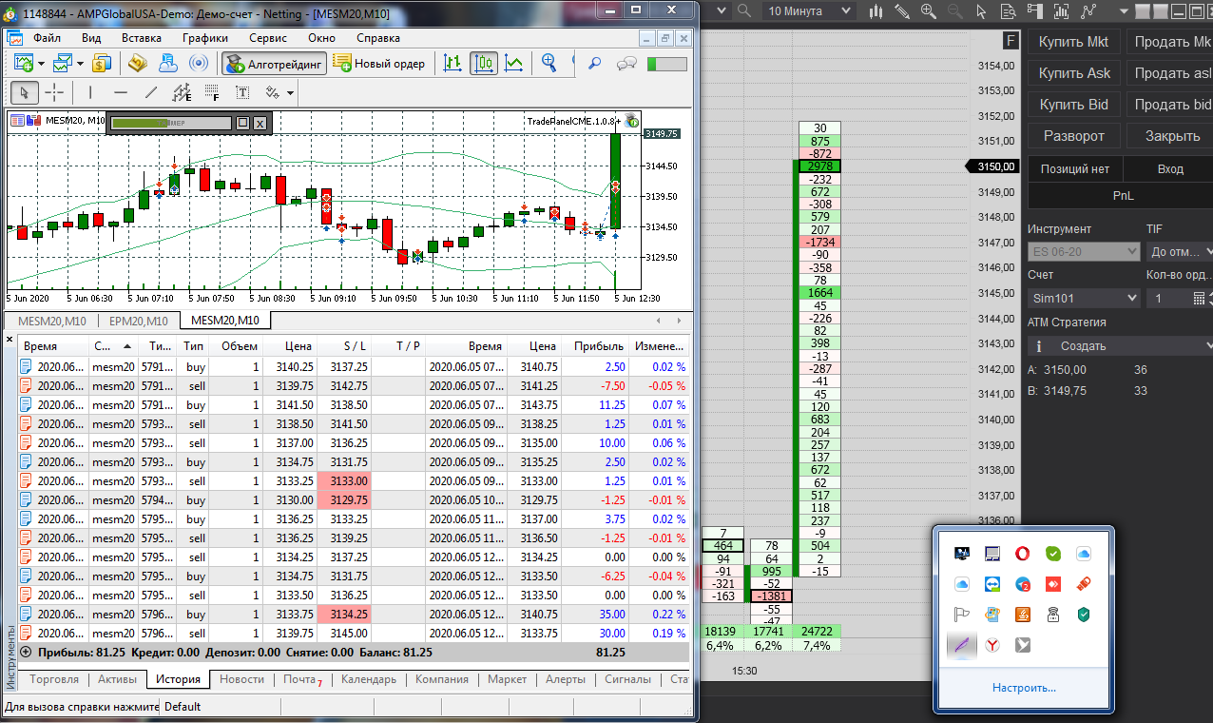Open the Графики menu

[205, 38]
